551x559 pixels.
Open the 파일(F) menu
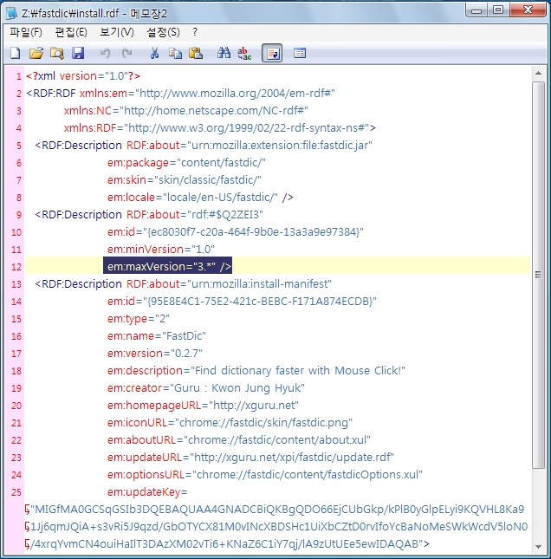[26, 32]
